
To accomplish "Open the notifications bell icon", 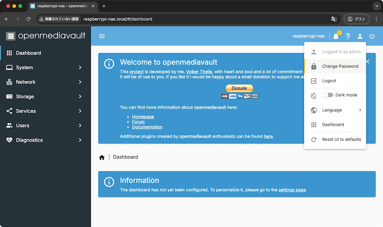I will [x=336, y=36].
